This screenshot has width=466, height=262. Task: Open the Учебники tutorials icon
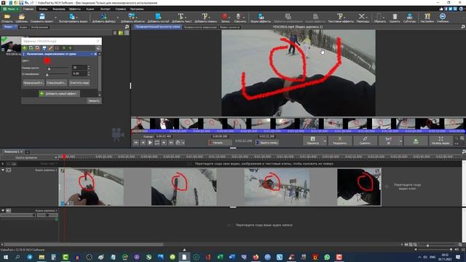pos(443,17)
